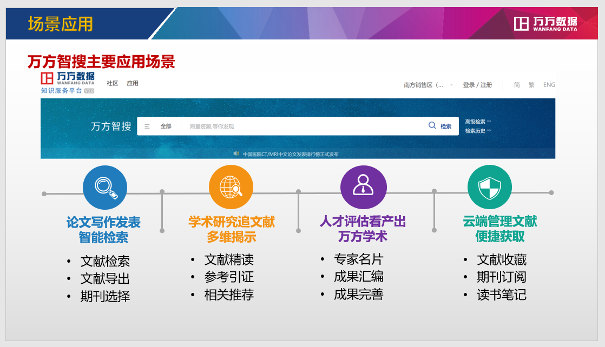Click the magnifier icon beside 检索
Image resolution: width=605 pixels, height=347 pixels.
tap(432, 125)
